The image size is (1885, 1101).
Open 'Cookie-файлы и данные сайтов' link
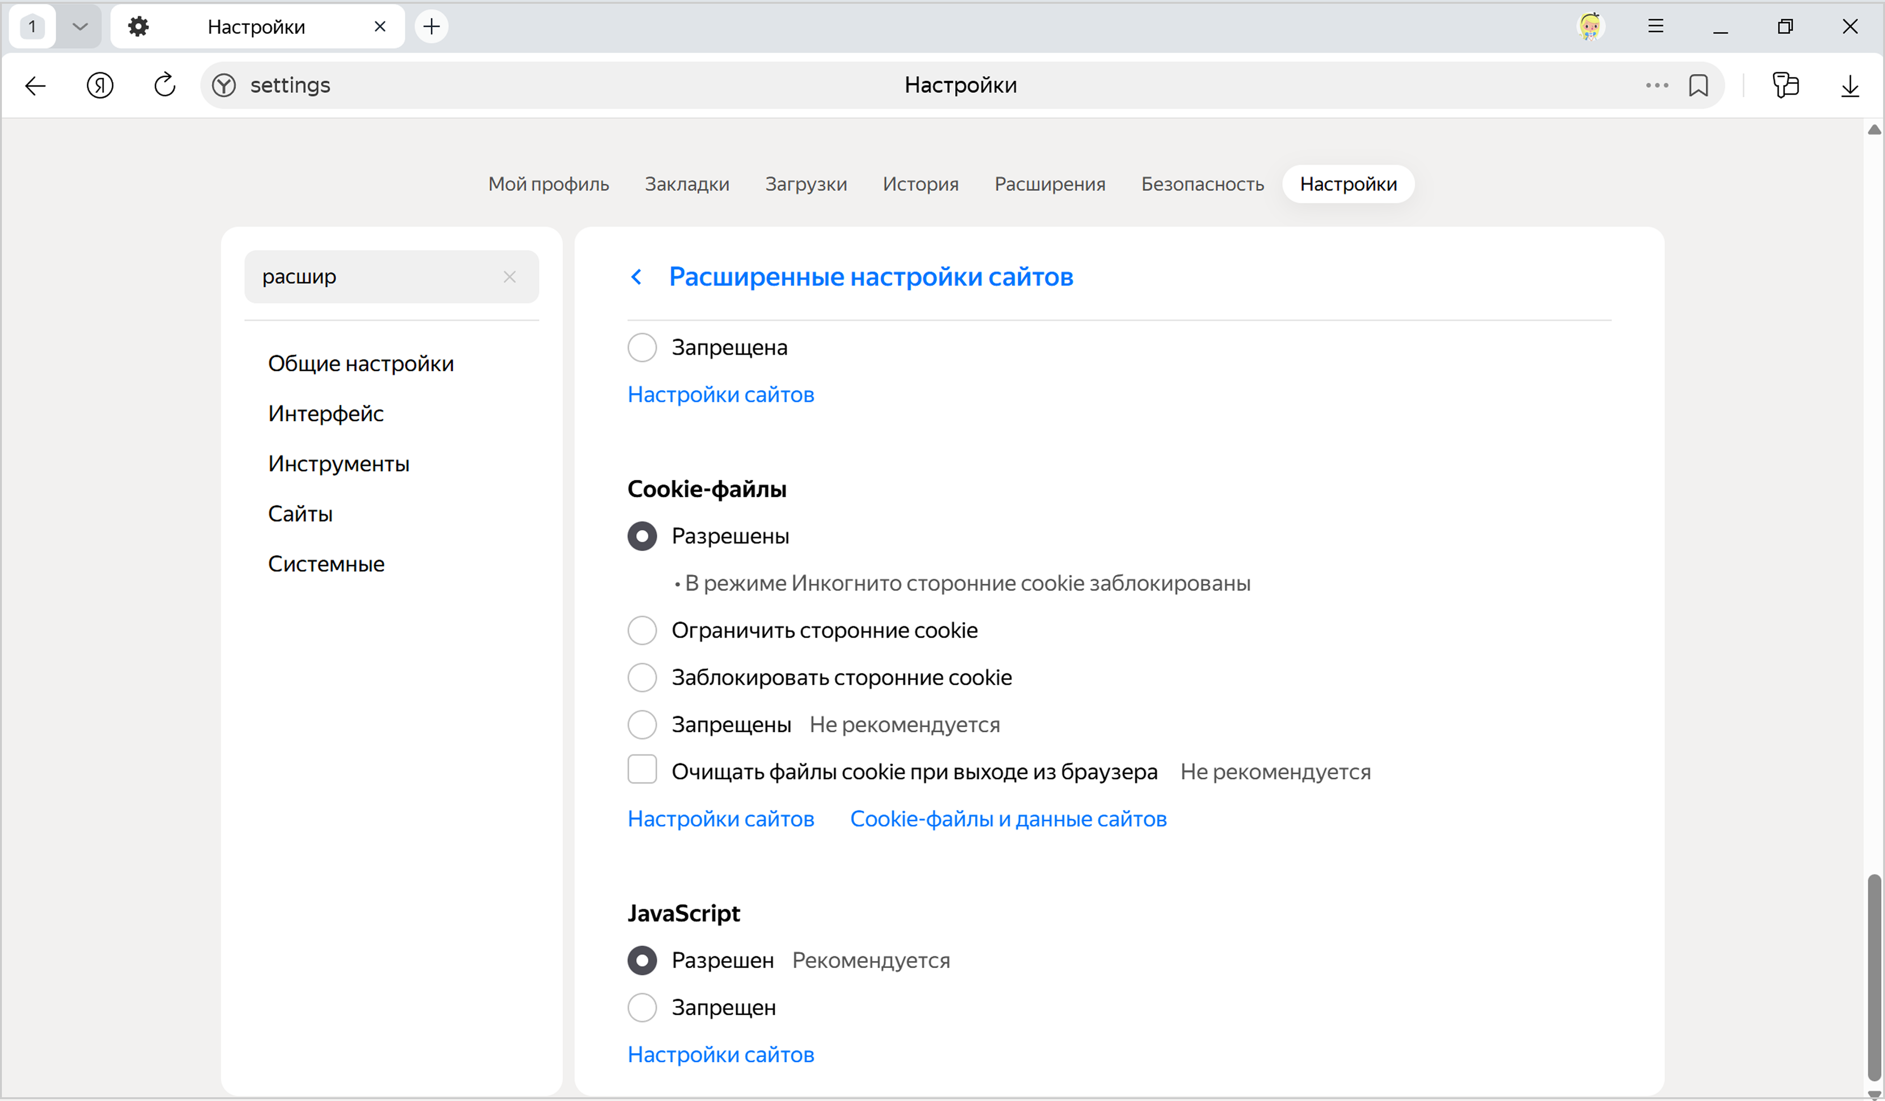point(1008,819)
